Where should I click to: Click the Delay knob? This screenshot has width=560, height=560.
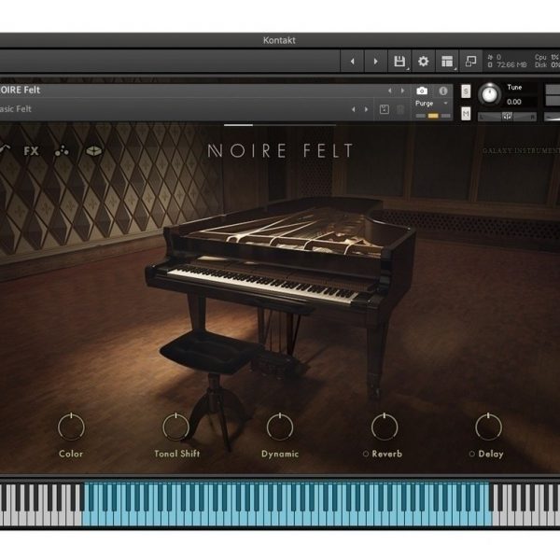click(x=488, y=427)
